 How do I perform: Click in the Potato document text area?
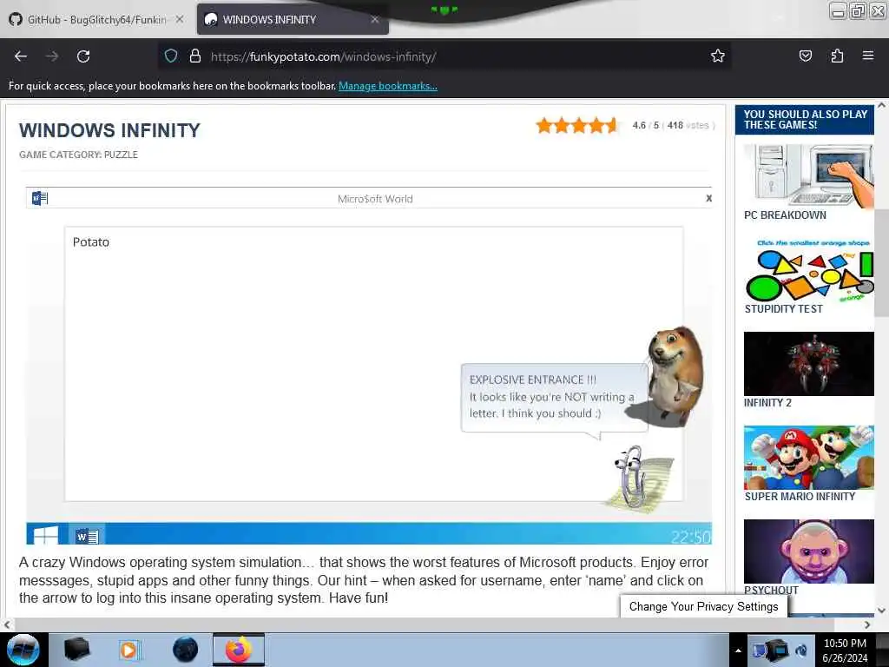point(373,364)
